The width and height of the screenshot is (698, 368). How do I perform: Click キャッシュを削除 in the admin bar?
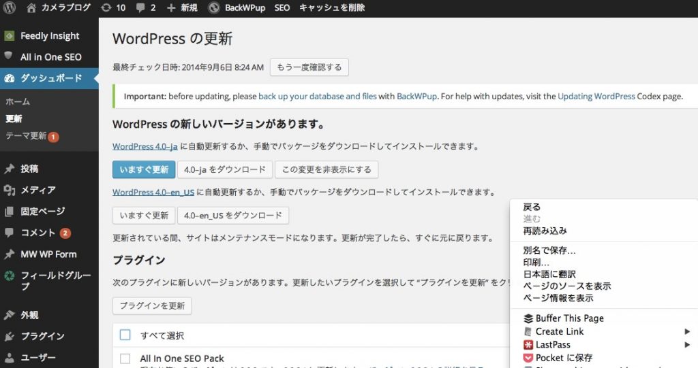tap(332, 7)
